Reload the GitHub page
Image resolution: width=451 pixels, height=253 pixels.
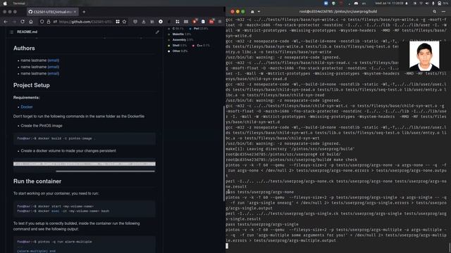click(23, 22)
